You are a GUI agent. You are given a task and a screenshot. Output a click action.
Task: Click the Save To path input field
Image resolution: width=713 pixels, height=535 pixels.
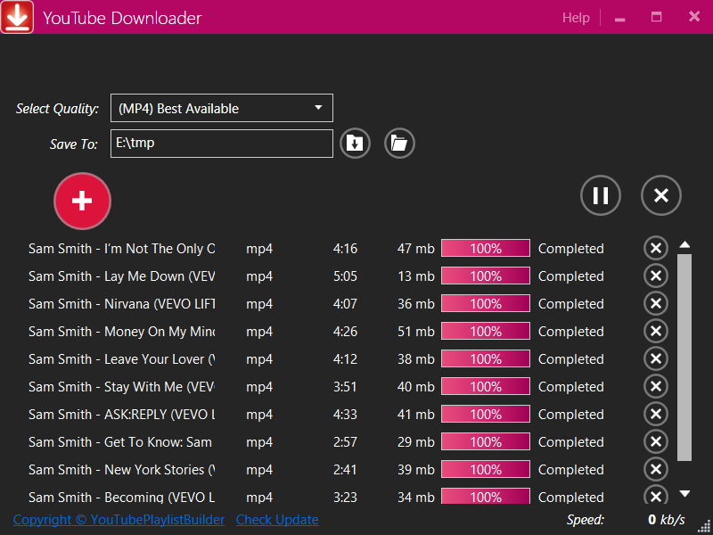(222, 144)
